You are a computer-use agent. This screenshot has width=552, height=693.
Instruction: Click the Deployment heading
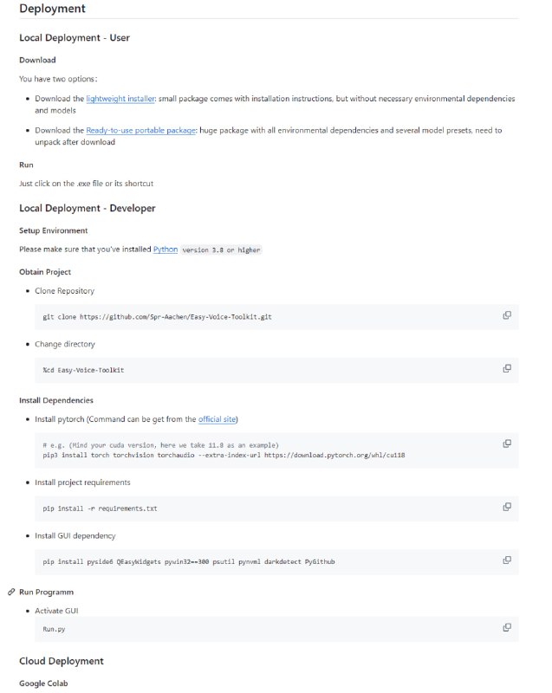point(52,10)
